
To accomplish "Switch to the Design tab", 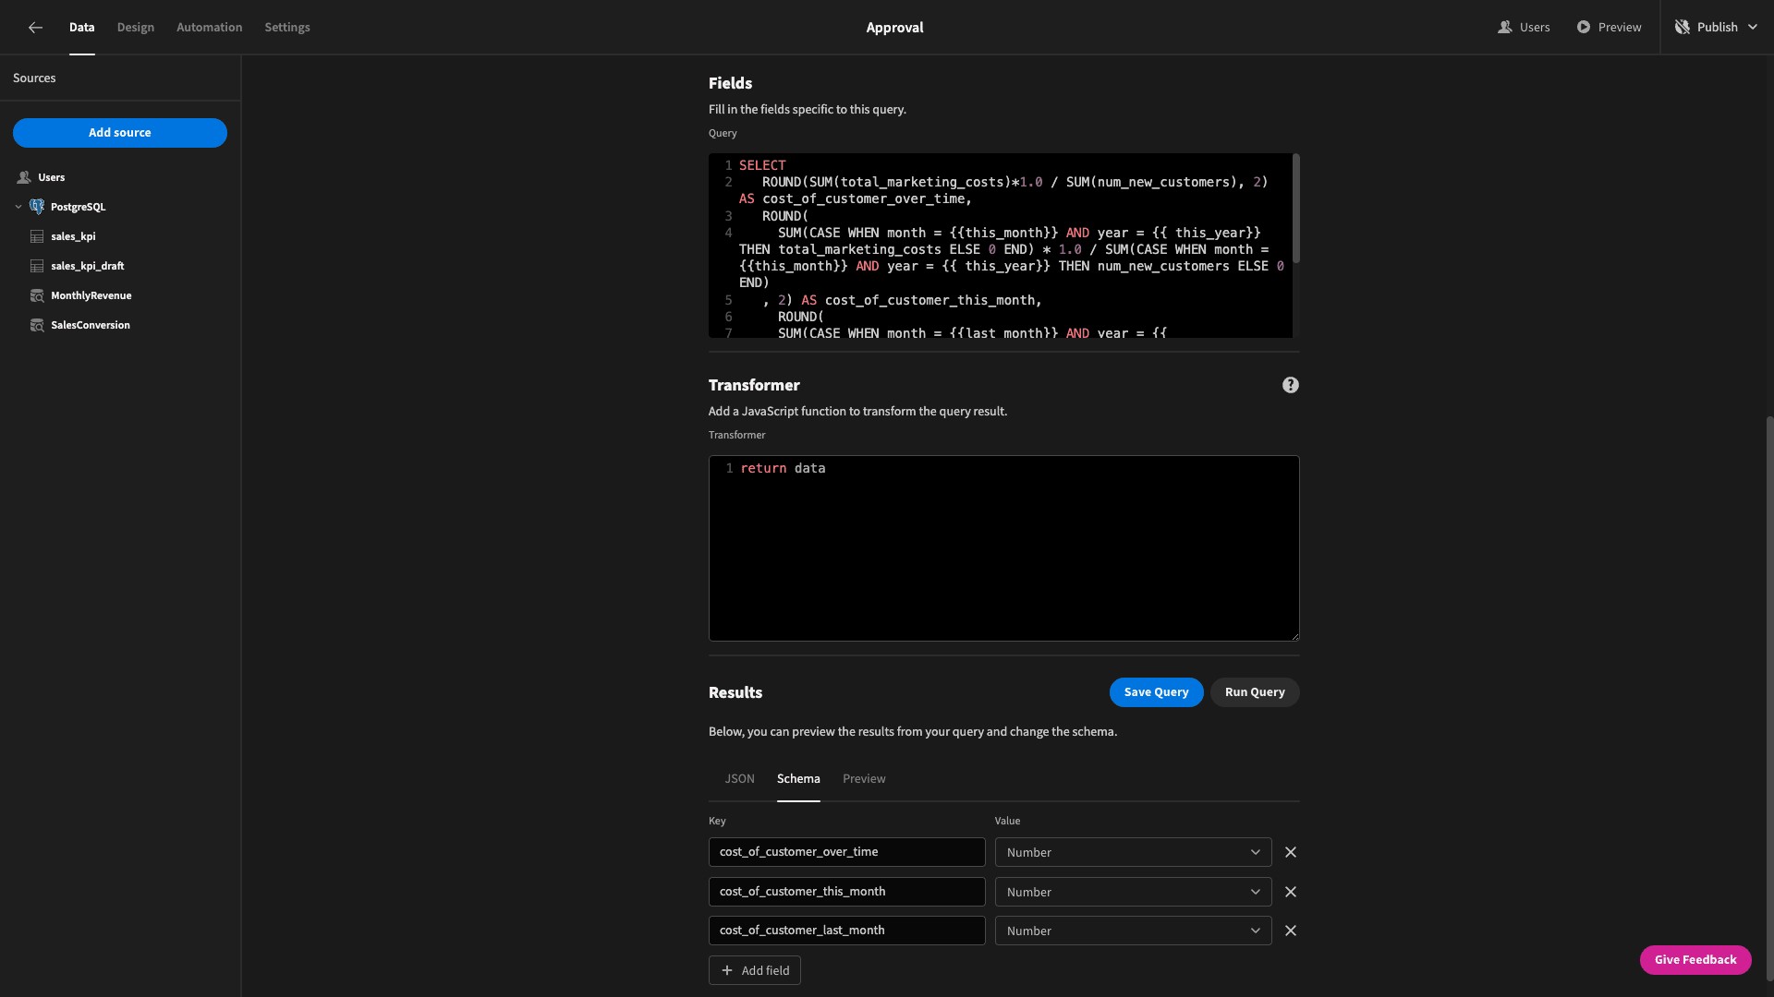I will pyautogui.click(x=136, y=27).
